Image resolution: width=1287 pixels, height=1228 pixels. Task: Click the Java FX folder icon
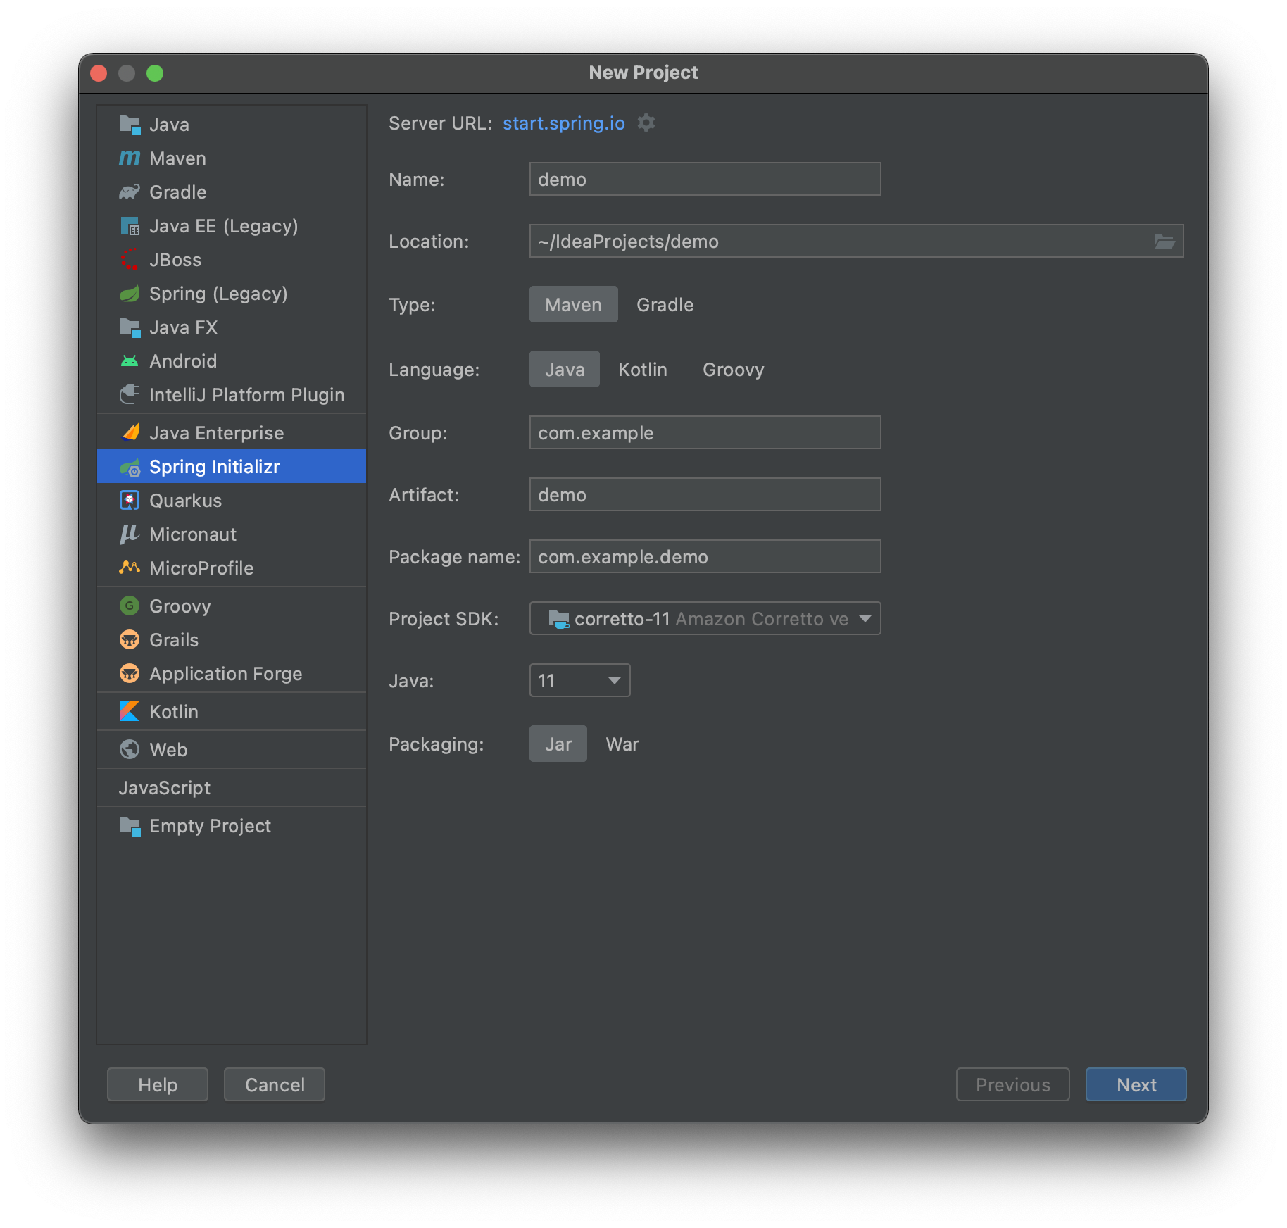(x=130, y=327)
